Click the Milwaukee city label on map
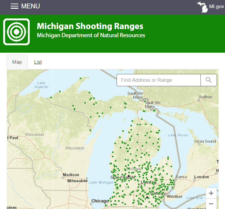The image size is (225, 209). [77, 181]
